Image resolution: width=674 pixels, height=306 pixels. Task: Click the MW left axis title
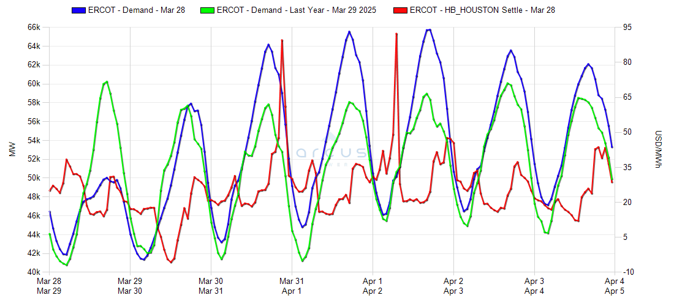click(x=12, y=150)
